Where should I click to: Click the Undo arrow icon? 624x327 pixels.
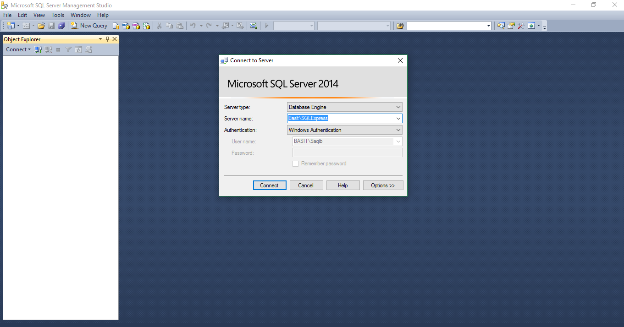tap(193, 26)
